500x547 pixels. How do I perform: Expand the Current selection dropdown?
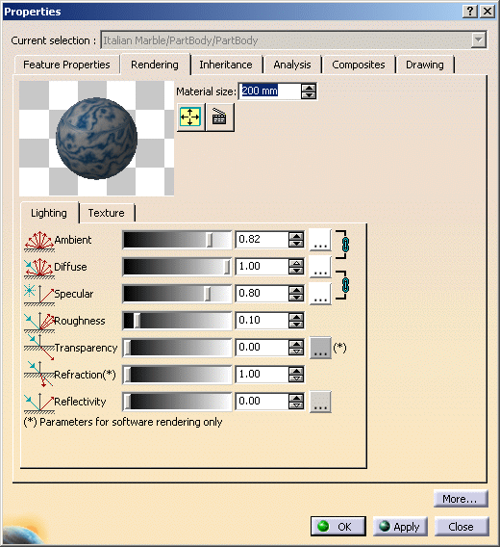pos(479,40)
